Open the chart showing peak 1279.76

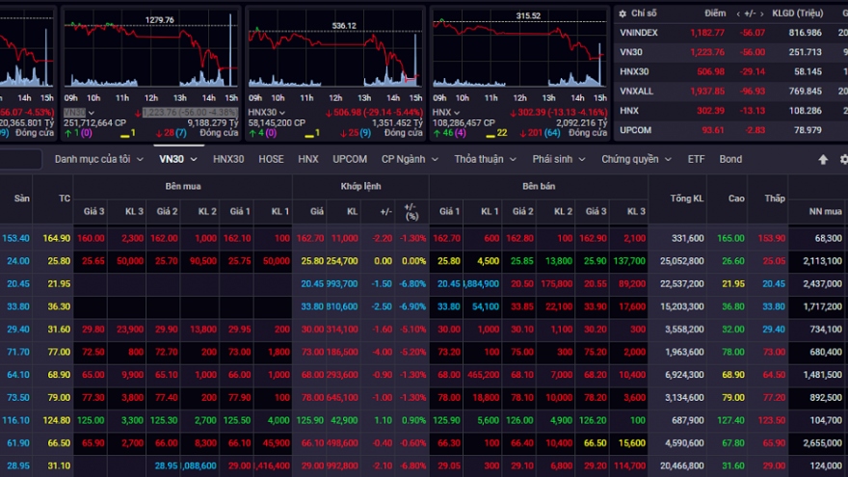point(150,58)
